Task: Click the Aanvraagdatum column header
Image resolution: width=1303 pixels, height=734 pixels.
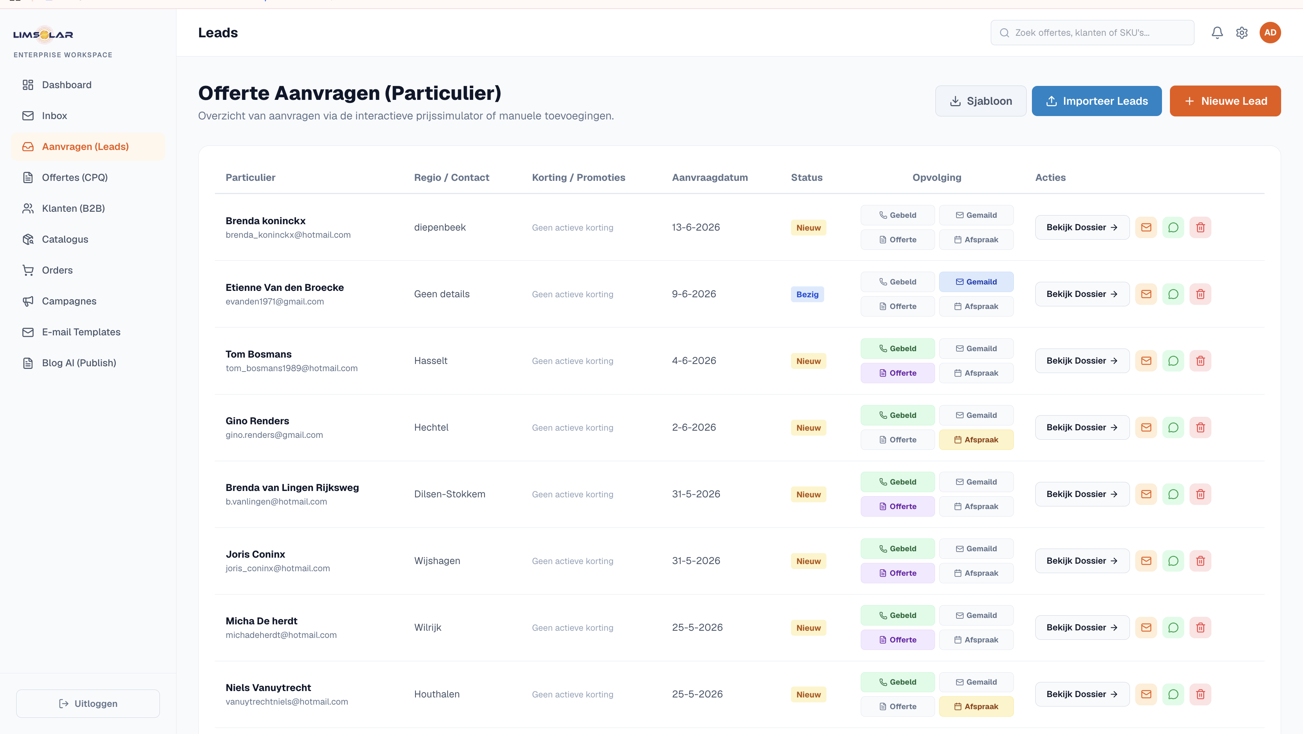Action: pyautogui.click(x=710, y=177)
